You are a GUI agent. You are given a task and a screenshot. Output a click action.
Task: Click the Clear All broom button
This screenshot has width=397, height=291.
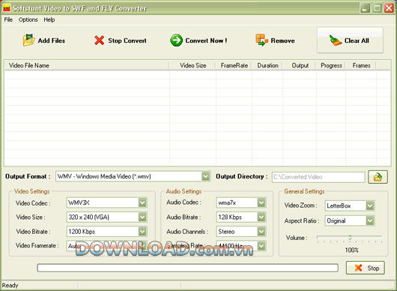pyautogui.click(x=350, y=40)
